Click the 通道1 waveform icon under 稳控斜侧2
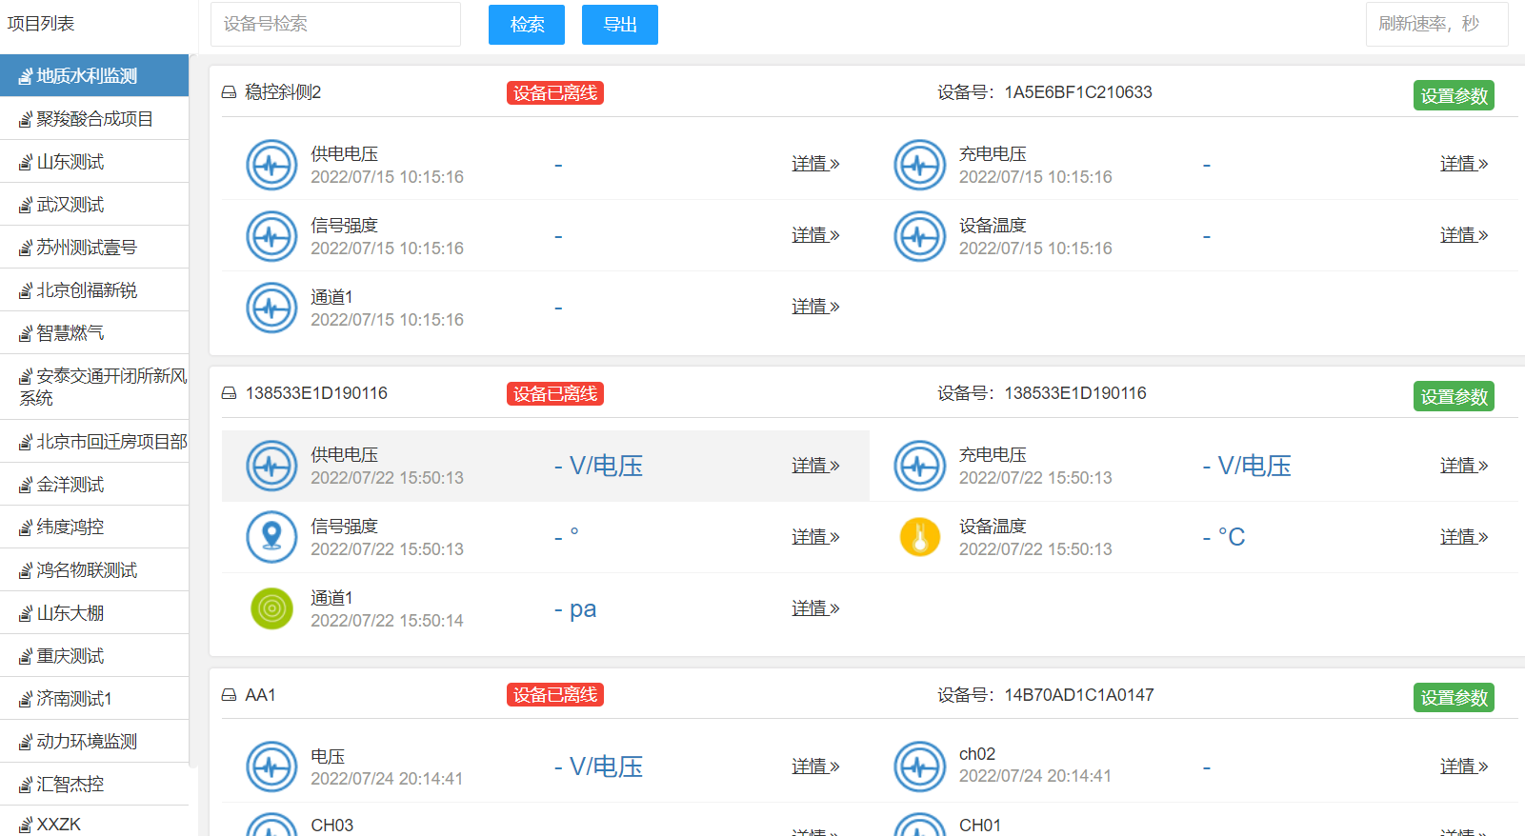Screen dimensions: 1525x836 click(x=271, y=308)
